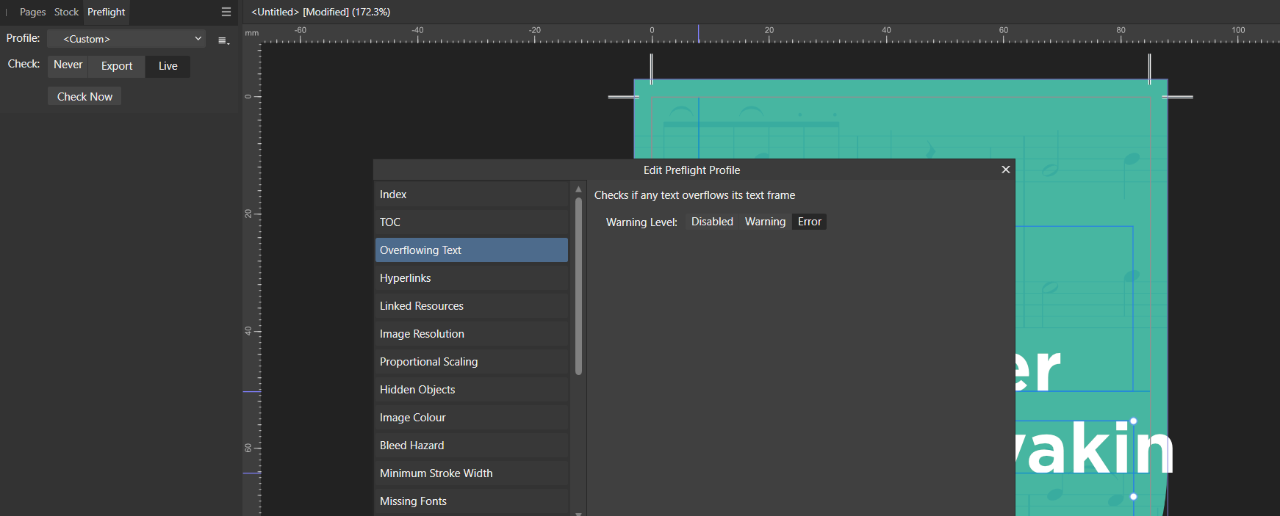
Task: Click the top-right selection handle on text frame
Action: pyautogui.click(x=1133, y=421)
